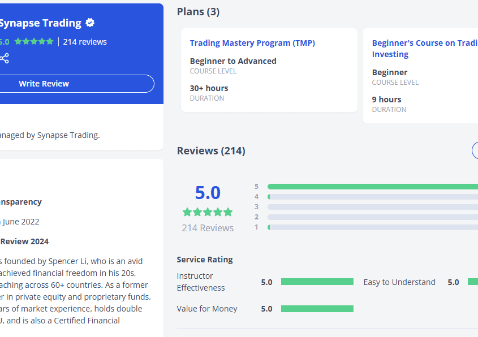Click the green stars under 5.0 score
Viewport: 478px width, 337px height.
point(208,212)
